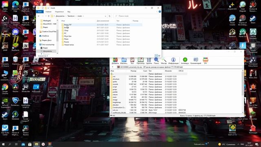The image size is (261, 147).
Task: Select the Новая папка folder
Action: pos(69,45)
